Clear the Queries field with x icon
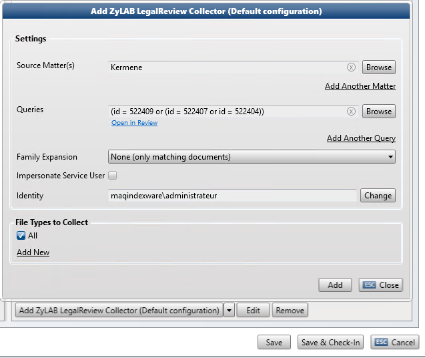 click(351, 112)
